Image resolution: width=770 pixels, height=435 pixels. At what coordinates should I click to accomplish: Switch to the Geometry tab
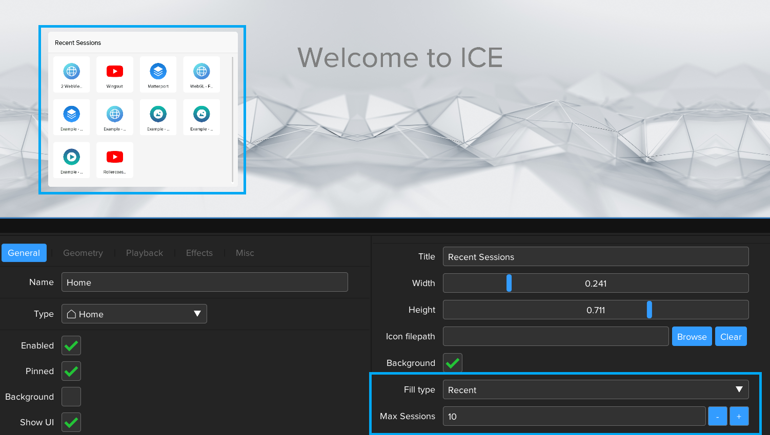tap(83, 253)
